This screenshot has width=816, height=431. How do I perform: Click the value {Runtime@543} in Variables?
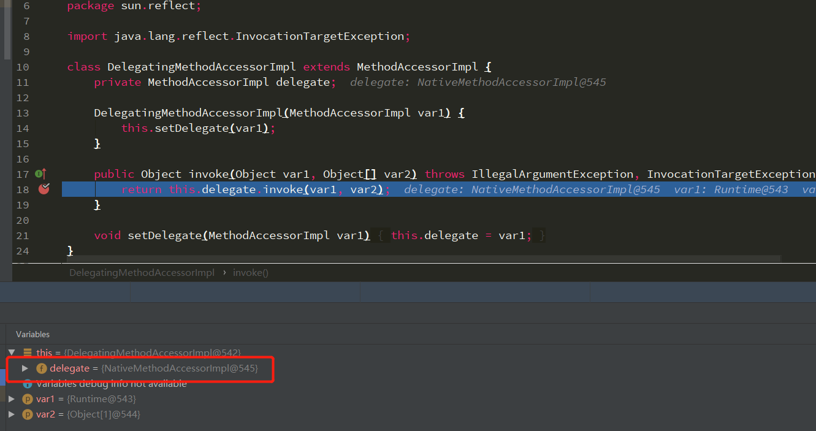pos(102,399)
